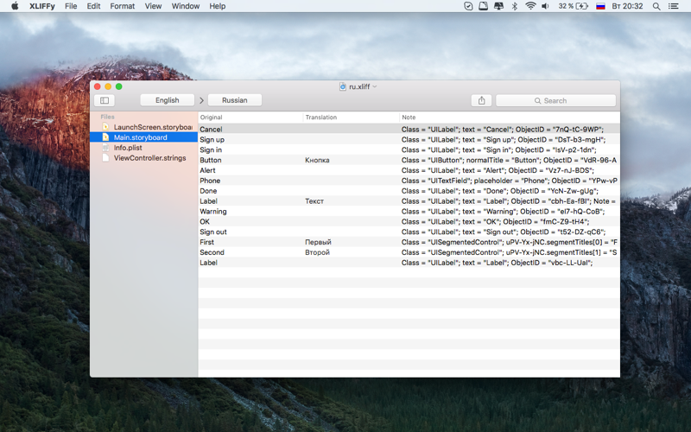Click the Russian flag input source icon

coord(600,6)
